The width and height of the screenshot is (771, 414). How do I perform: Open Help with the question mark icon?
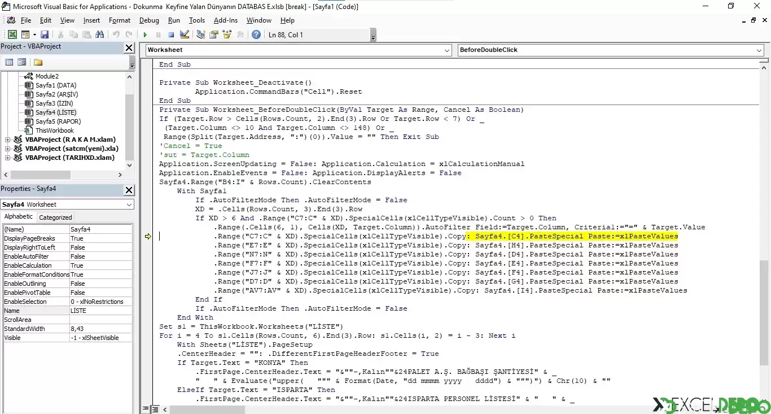[256, 34]
